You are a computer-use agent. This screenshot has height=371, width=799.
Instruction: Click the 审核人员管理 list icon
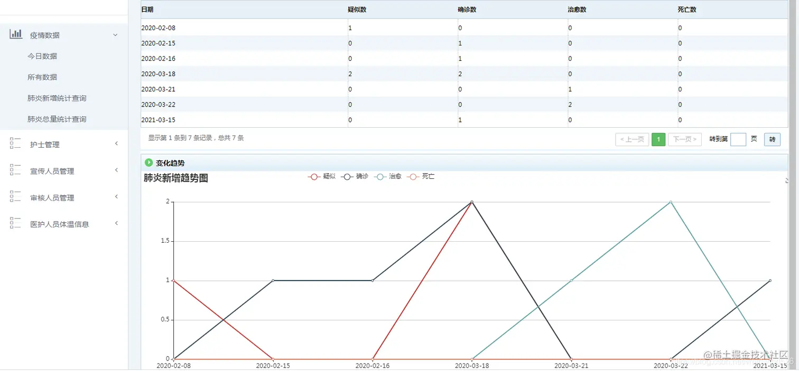tap(15, 197)
